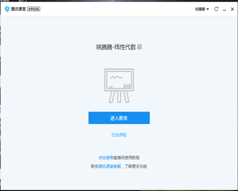Screen dimensions: 238x191
Task: Click the desktop strip above the window
Action: [119, 1]
